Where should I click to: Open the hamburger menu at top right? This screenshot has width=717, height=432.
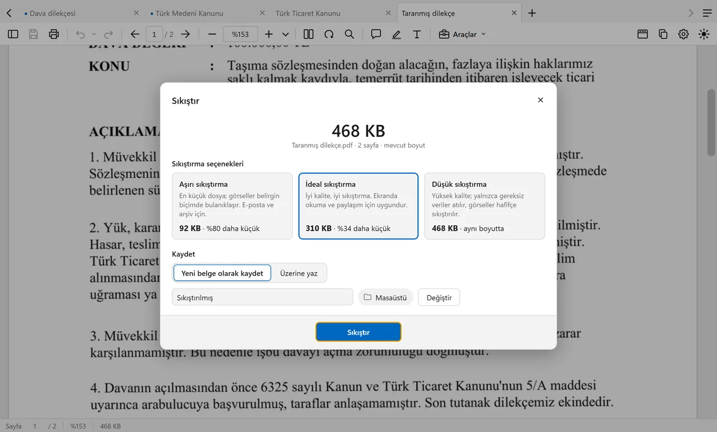click(707, 13)
